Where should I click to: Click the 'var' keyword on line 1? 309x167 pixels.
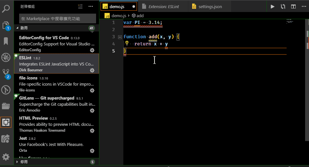point(128,23)
